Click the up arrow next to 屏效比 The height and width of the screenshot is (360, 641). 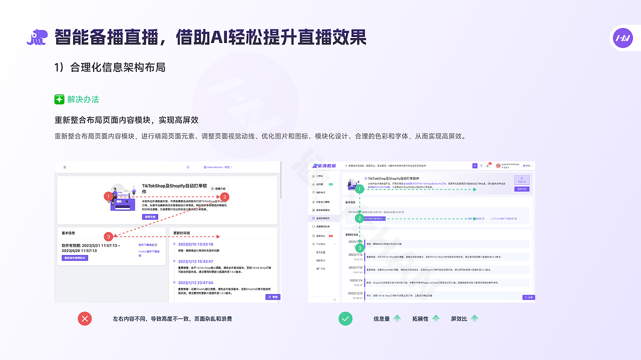474,318
